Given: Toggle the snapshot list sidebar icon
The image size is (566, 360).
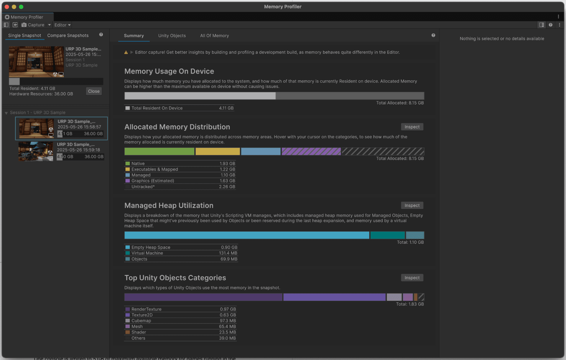Looking at the screenshot, I should (6, 25).
